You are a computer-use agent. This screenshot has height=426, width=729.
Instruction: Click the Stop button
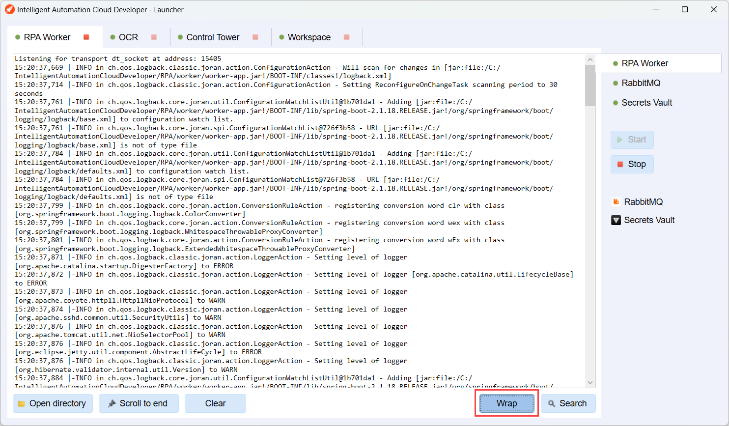coord(632,164)
